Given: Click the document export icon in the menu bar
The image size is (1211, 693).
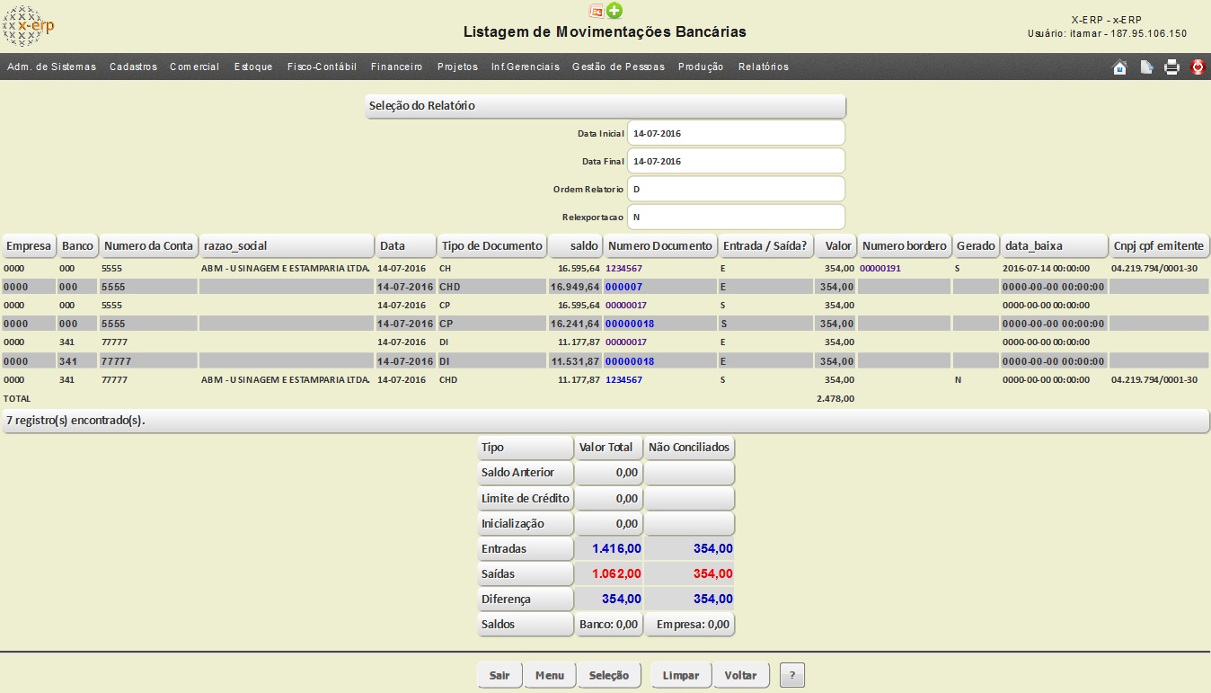Looking at the screenshot, I should click(1146, 67).
